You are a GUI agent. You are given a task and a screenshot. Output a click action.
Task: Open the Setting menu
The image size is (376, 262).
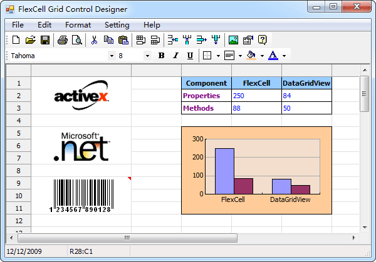tap(117, 25)
